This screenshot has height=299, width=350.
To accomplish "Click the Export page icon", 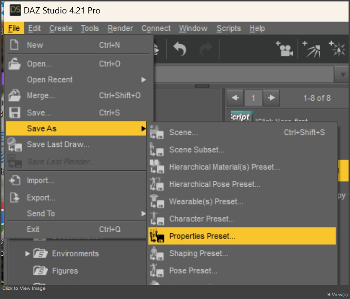I will click(x=15, y=198).
